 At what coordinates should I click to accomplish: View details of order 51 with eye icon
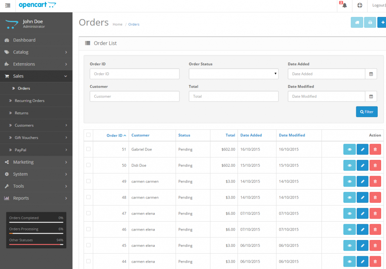pyautogui.click(x=349, y=149)
